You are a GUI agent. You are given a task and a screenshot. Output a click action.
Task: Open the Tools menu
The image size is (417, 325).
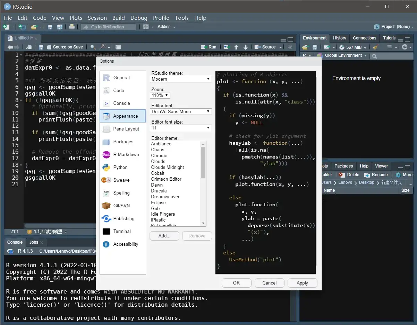click(x=182, y=18)
